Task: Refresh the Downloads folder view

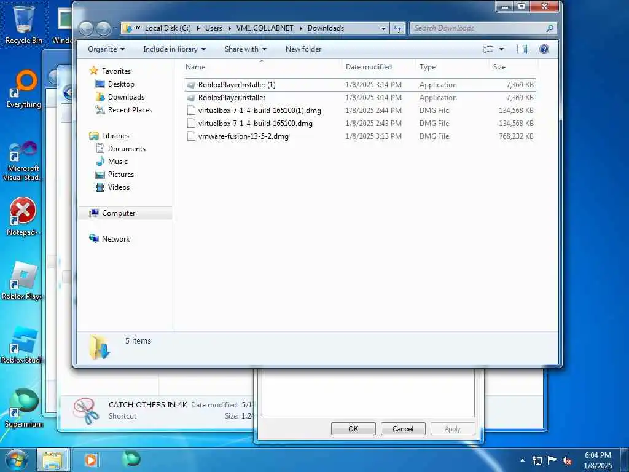Action: (x=397, y=28)
